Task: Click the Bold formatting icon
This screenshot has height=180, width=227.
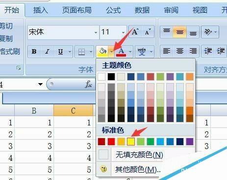Action: [x=34, y=52]
